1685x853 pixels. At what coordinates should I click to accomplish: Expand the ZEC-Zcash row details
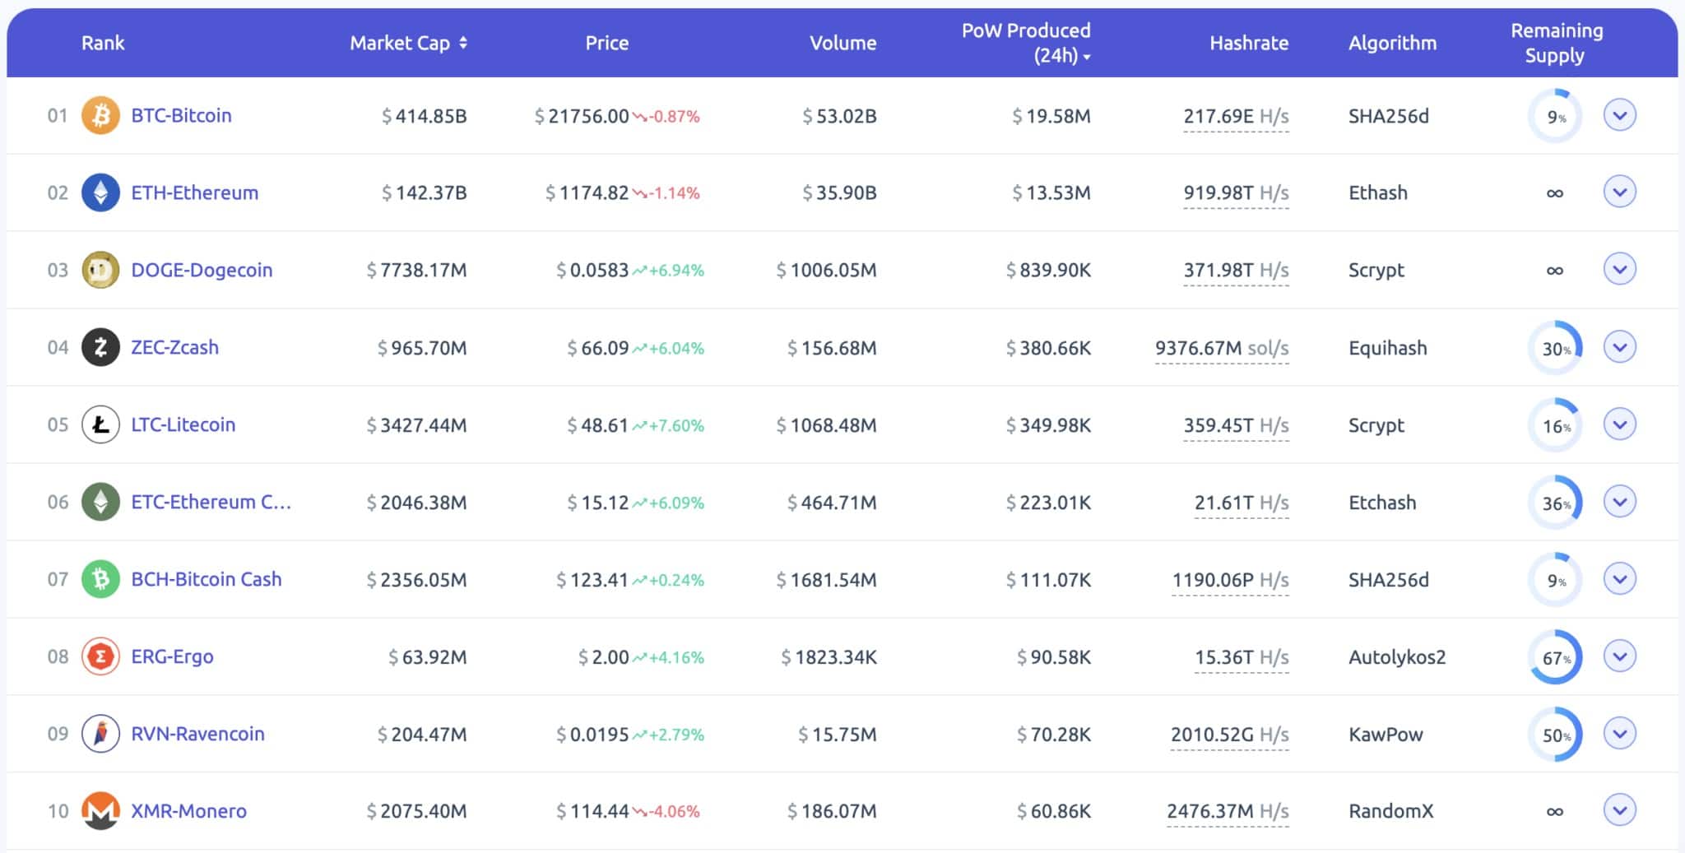1619,347
